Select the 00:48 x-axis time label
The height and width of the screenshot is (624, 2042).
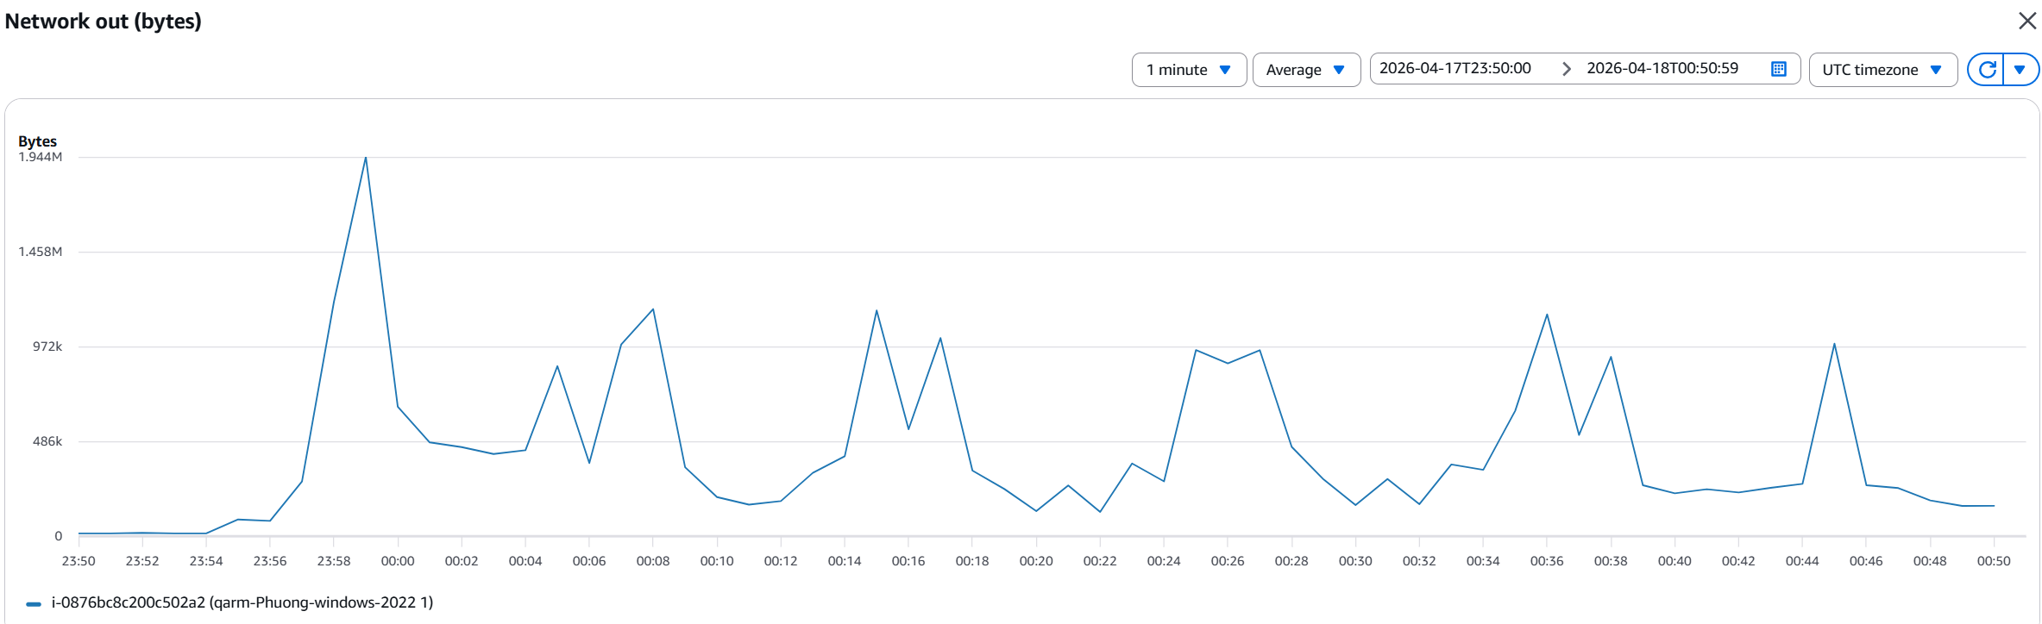click(x=1930, y=561)
